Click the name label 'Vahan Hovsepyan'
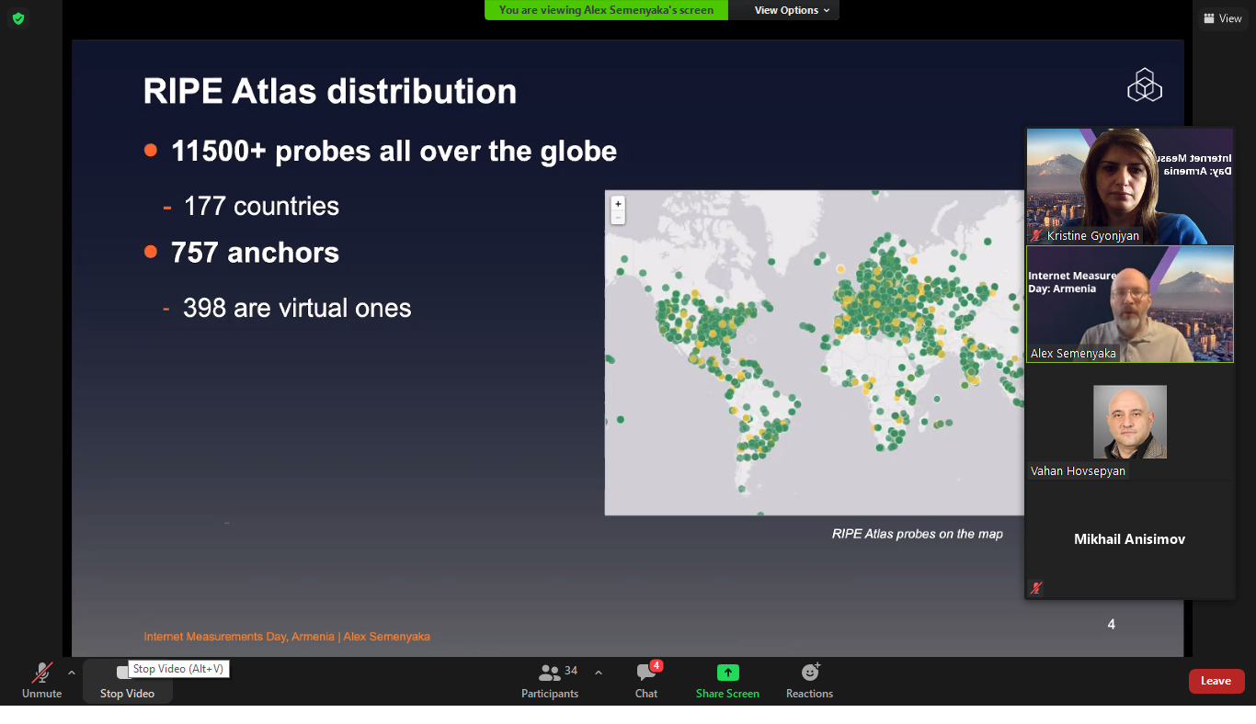 tap(1078, 471)
